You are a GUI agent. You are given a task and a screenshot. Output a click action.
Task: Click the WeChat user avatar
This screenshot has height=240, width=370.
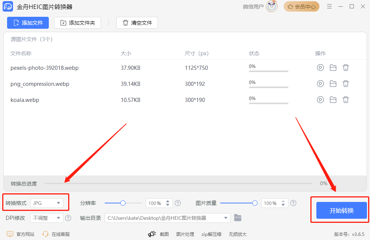click(271, 6)
